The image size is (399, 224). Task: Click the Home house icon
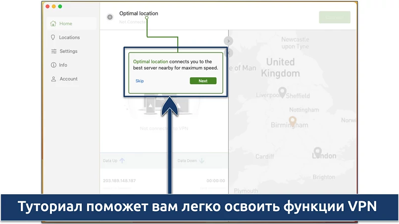click(x=53, y=23)
